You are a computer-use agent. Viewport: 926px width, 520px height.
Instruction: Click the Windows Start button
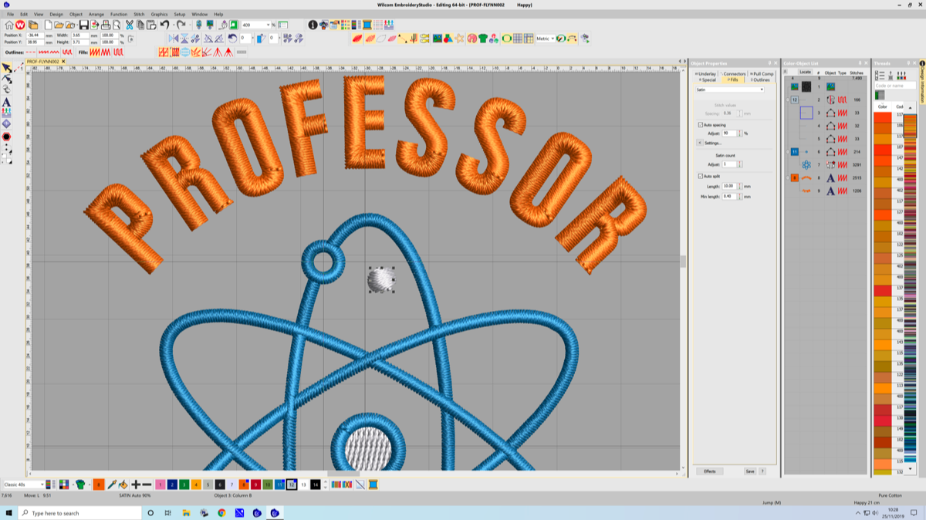(x=8, y=512)
